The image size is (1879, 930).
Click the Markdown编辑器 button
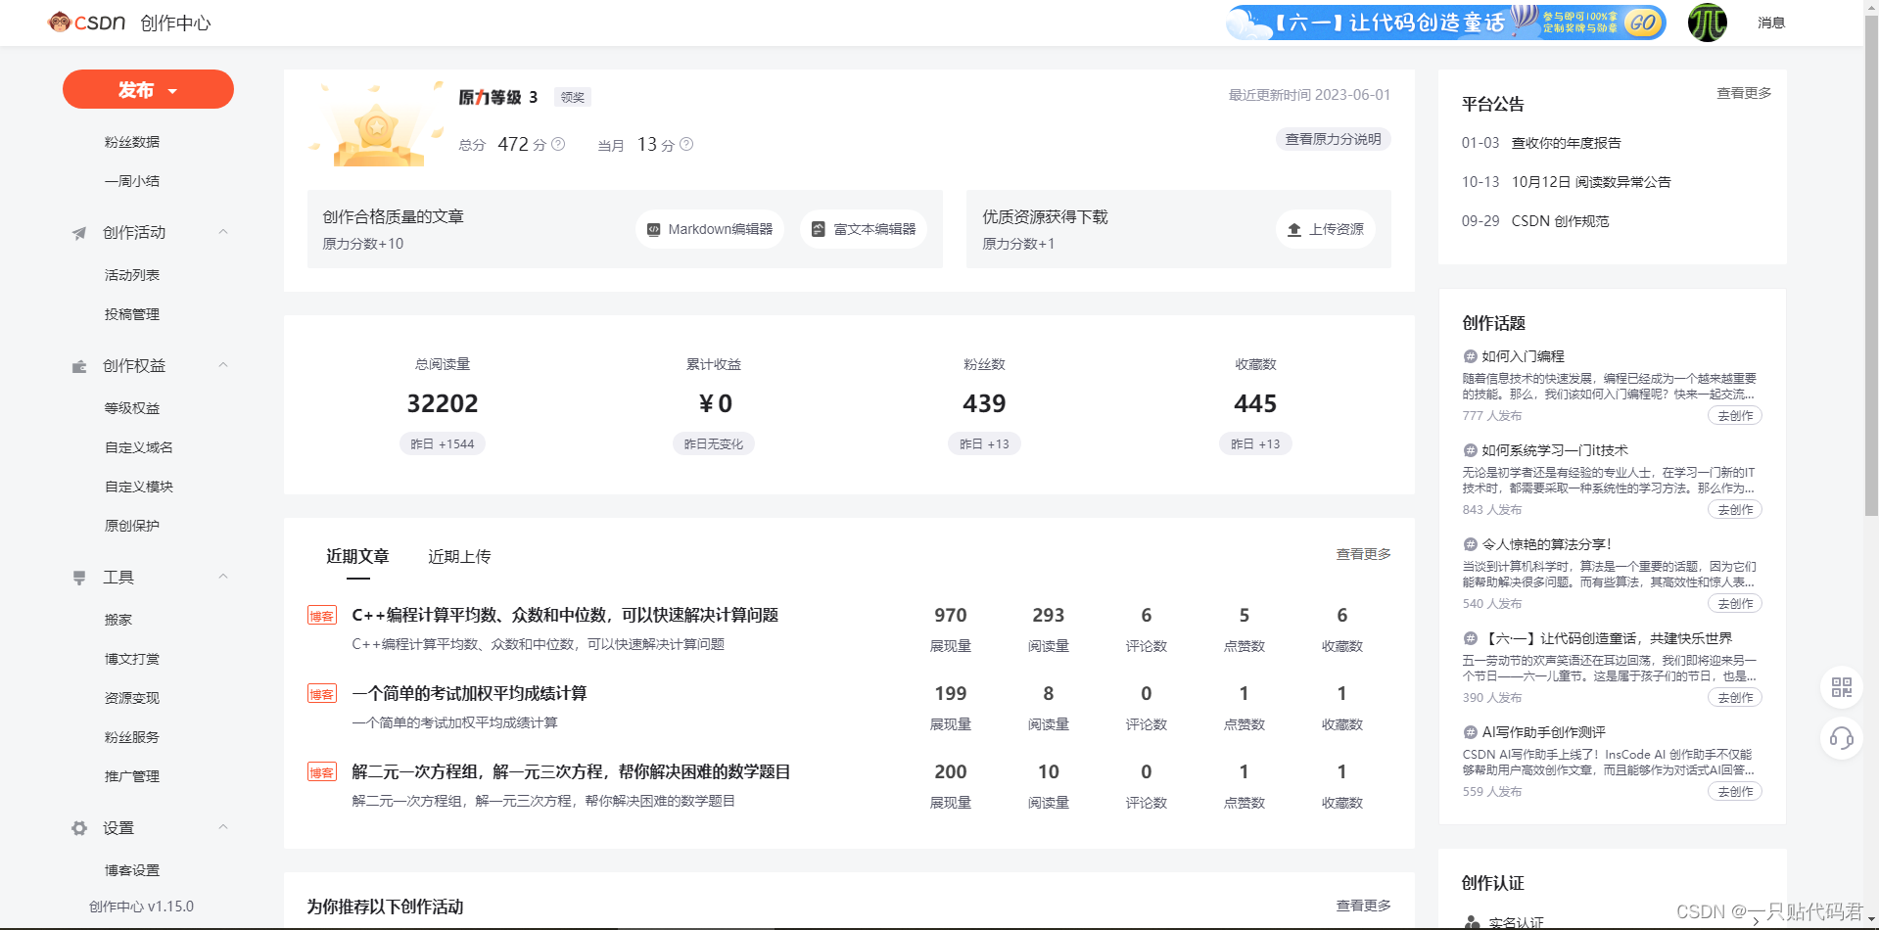[x=710, y=229]
